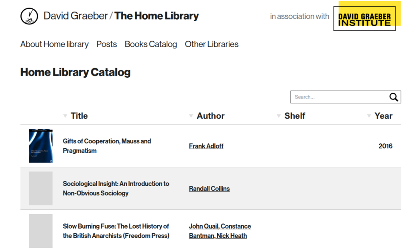The height and width of the screenshot is (251, 411).
Task: Open About Home library menu item
Action: pyautogui.click(x=55, y=44)
